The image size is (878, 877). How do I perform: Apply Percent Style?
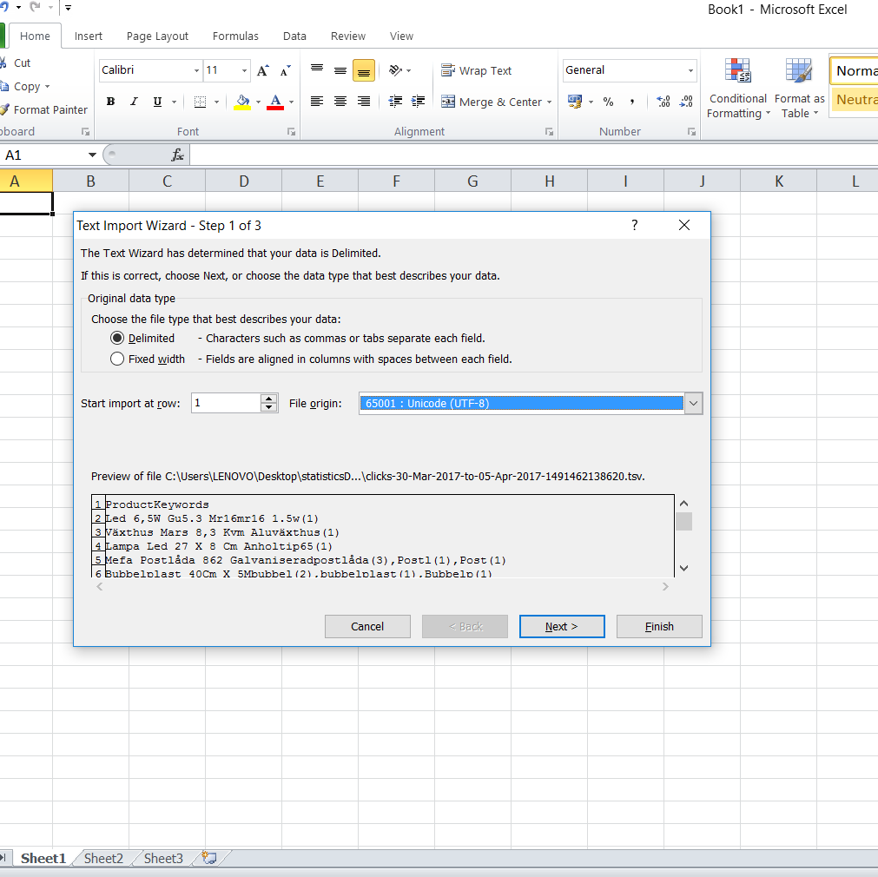(608, 102)
